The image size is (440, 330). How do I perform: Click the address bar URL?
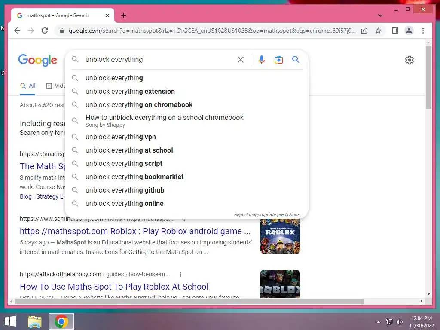212,31
